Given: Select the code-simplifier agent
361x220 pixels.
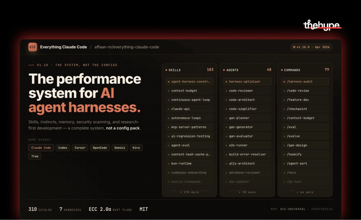Looking at the screenshot, I should [247, 109].
